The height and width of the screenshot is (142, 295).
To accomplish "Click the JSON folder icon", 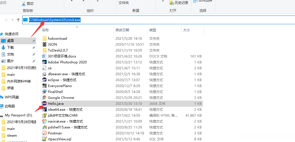I will click(x=45, y=45).
